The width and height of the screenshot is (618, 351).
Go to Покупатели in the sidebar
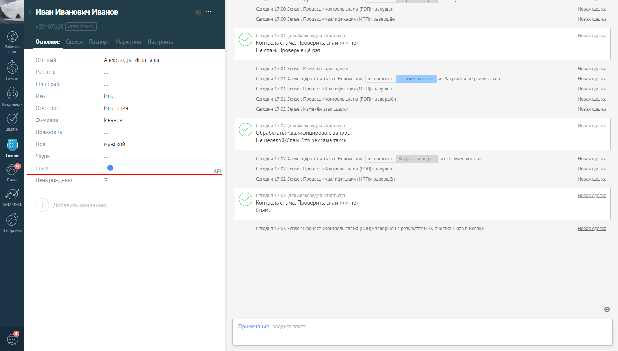(x=12, y=96)
